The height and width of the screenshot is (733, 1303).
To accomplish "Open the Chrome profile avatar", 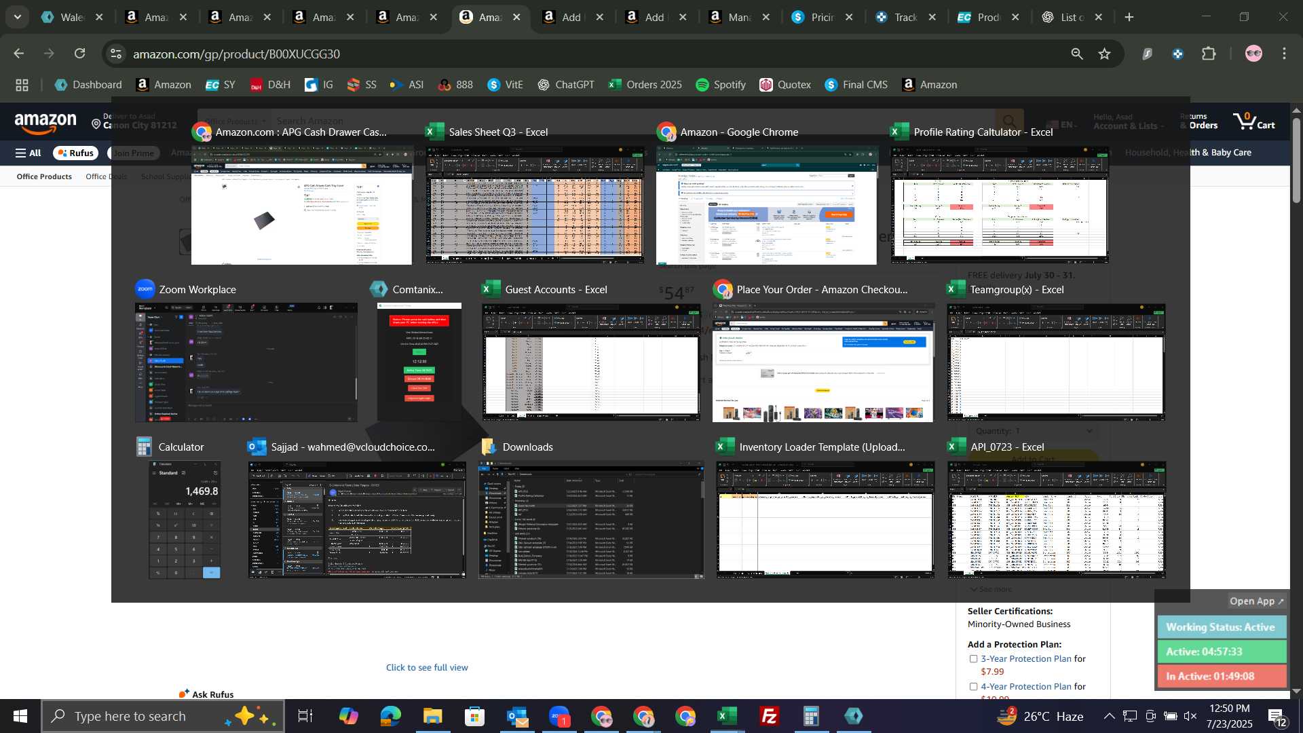I will tap(1253, 54).
